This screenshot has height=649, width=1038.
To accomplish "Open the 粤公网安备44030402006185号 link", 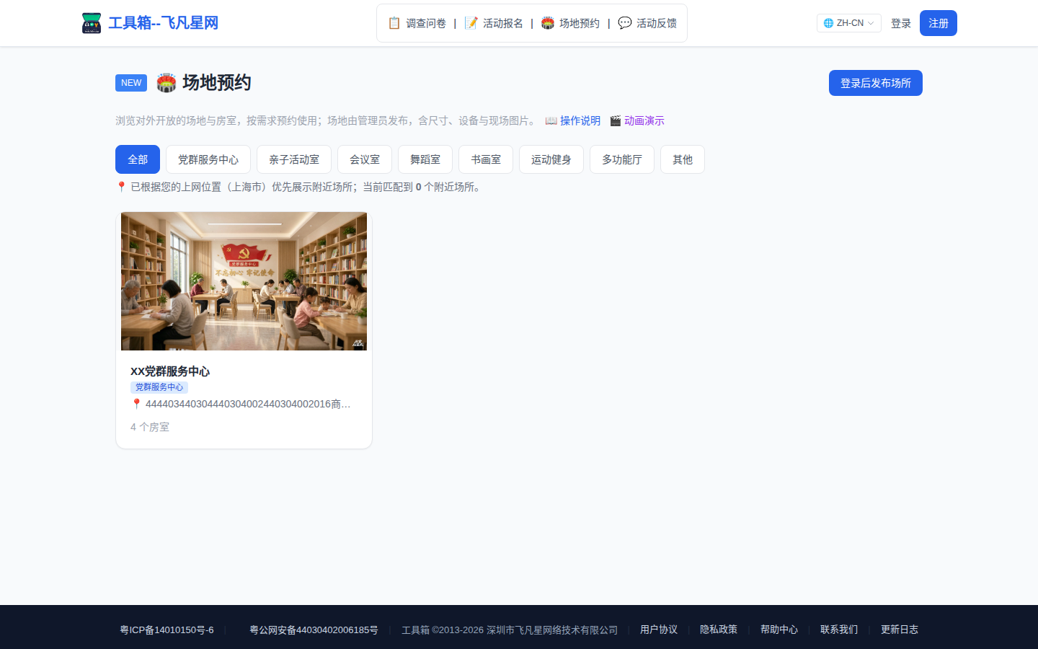I will point(314,630).
